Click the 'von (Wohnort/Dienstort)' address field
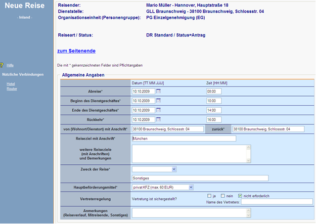 (x=168, y=129)
